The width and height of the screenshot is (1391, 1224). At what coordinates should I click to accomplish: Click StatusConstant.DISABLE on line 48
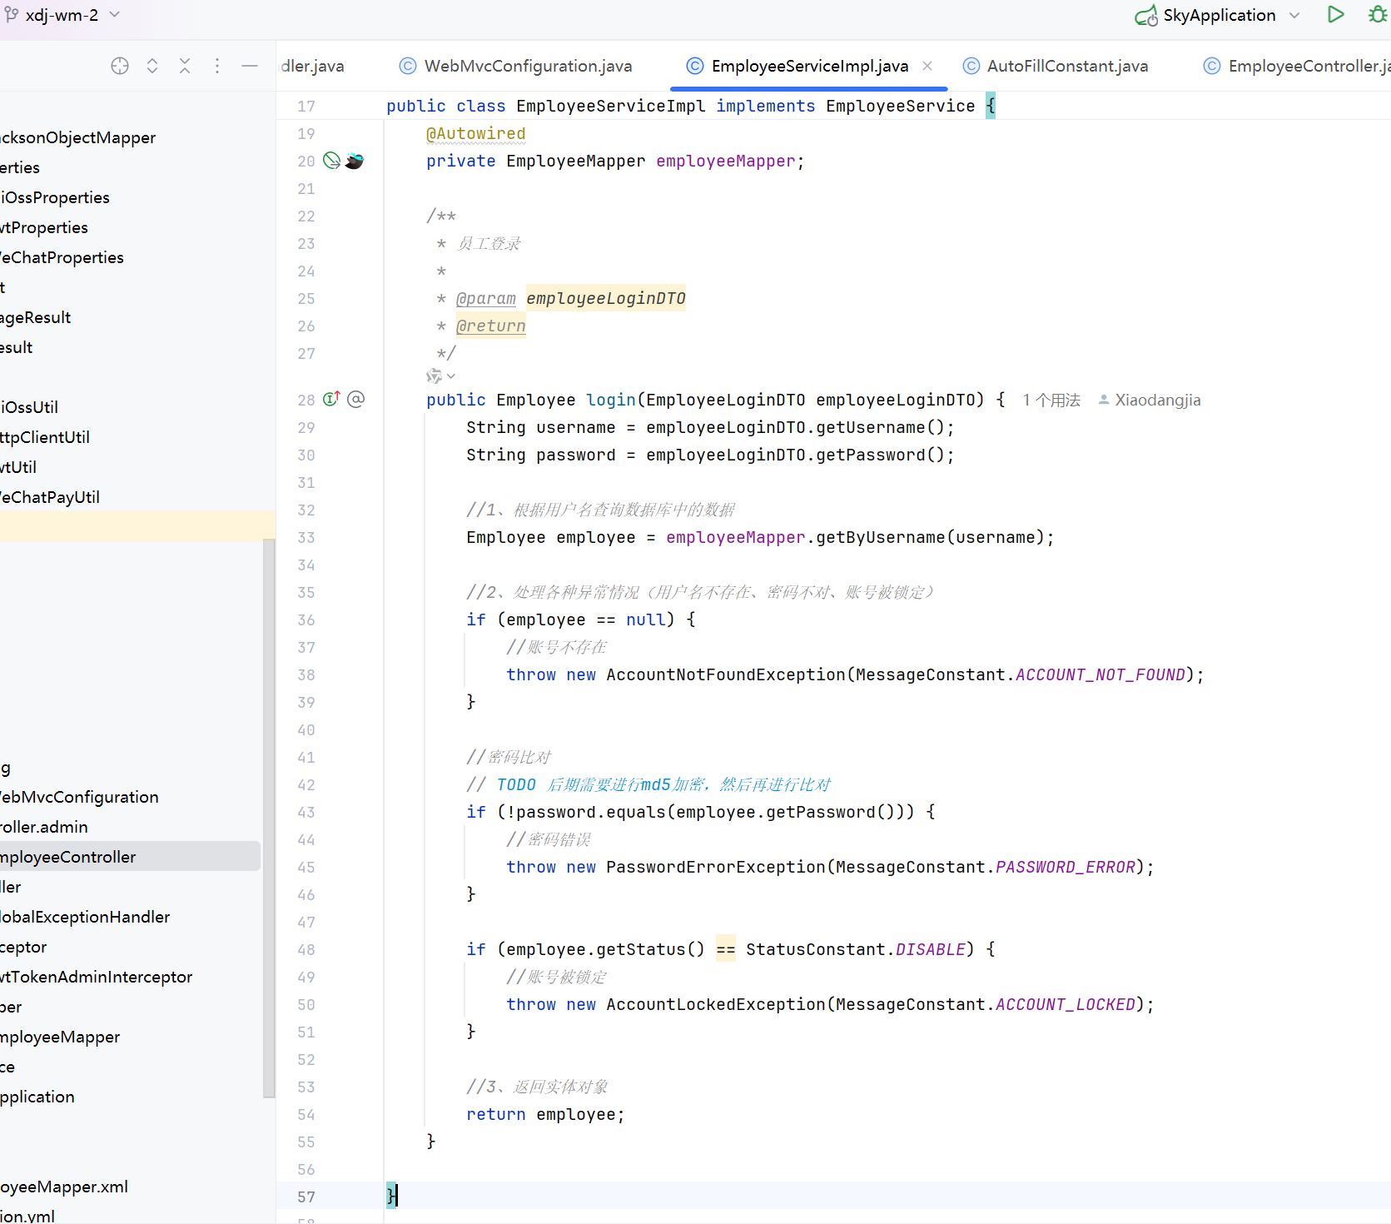tap(856, 949)
